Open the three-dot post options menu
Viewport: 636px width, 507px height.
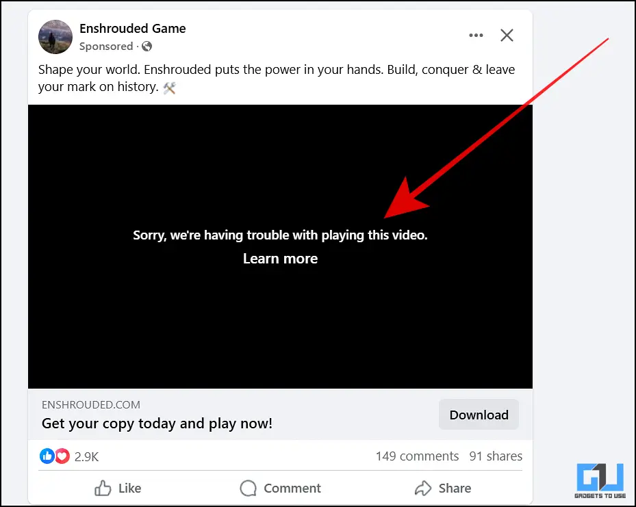coord(476,36)
